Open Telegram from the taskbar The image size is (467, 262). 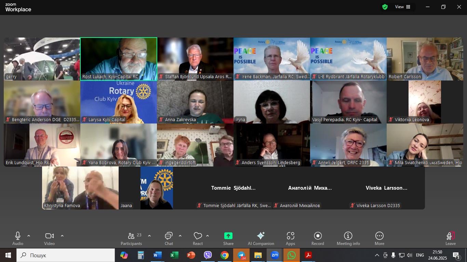[x=241, y=255]
